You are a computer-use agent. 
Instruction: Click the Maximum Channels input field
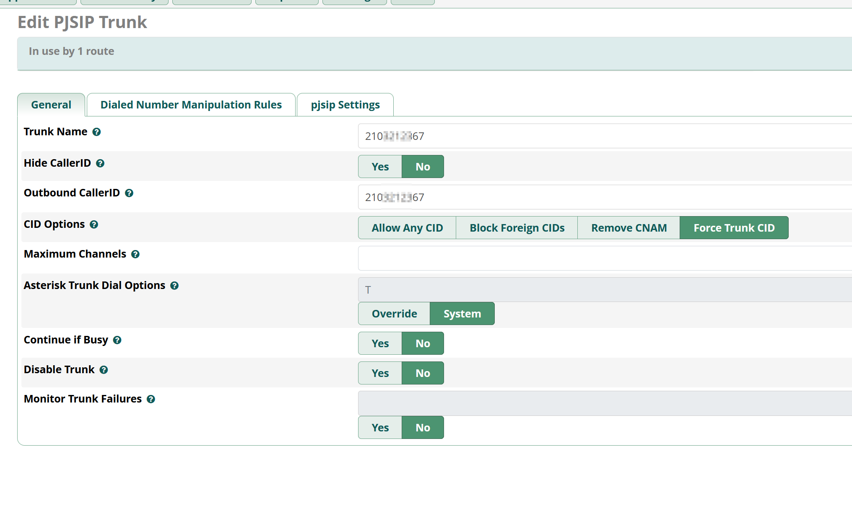(604, 258)
